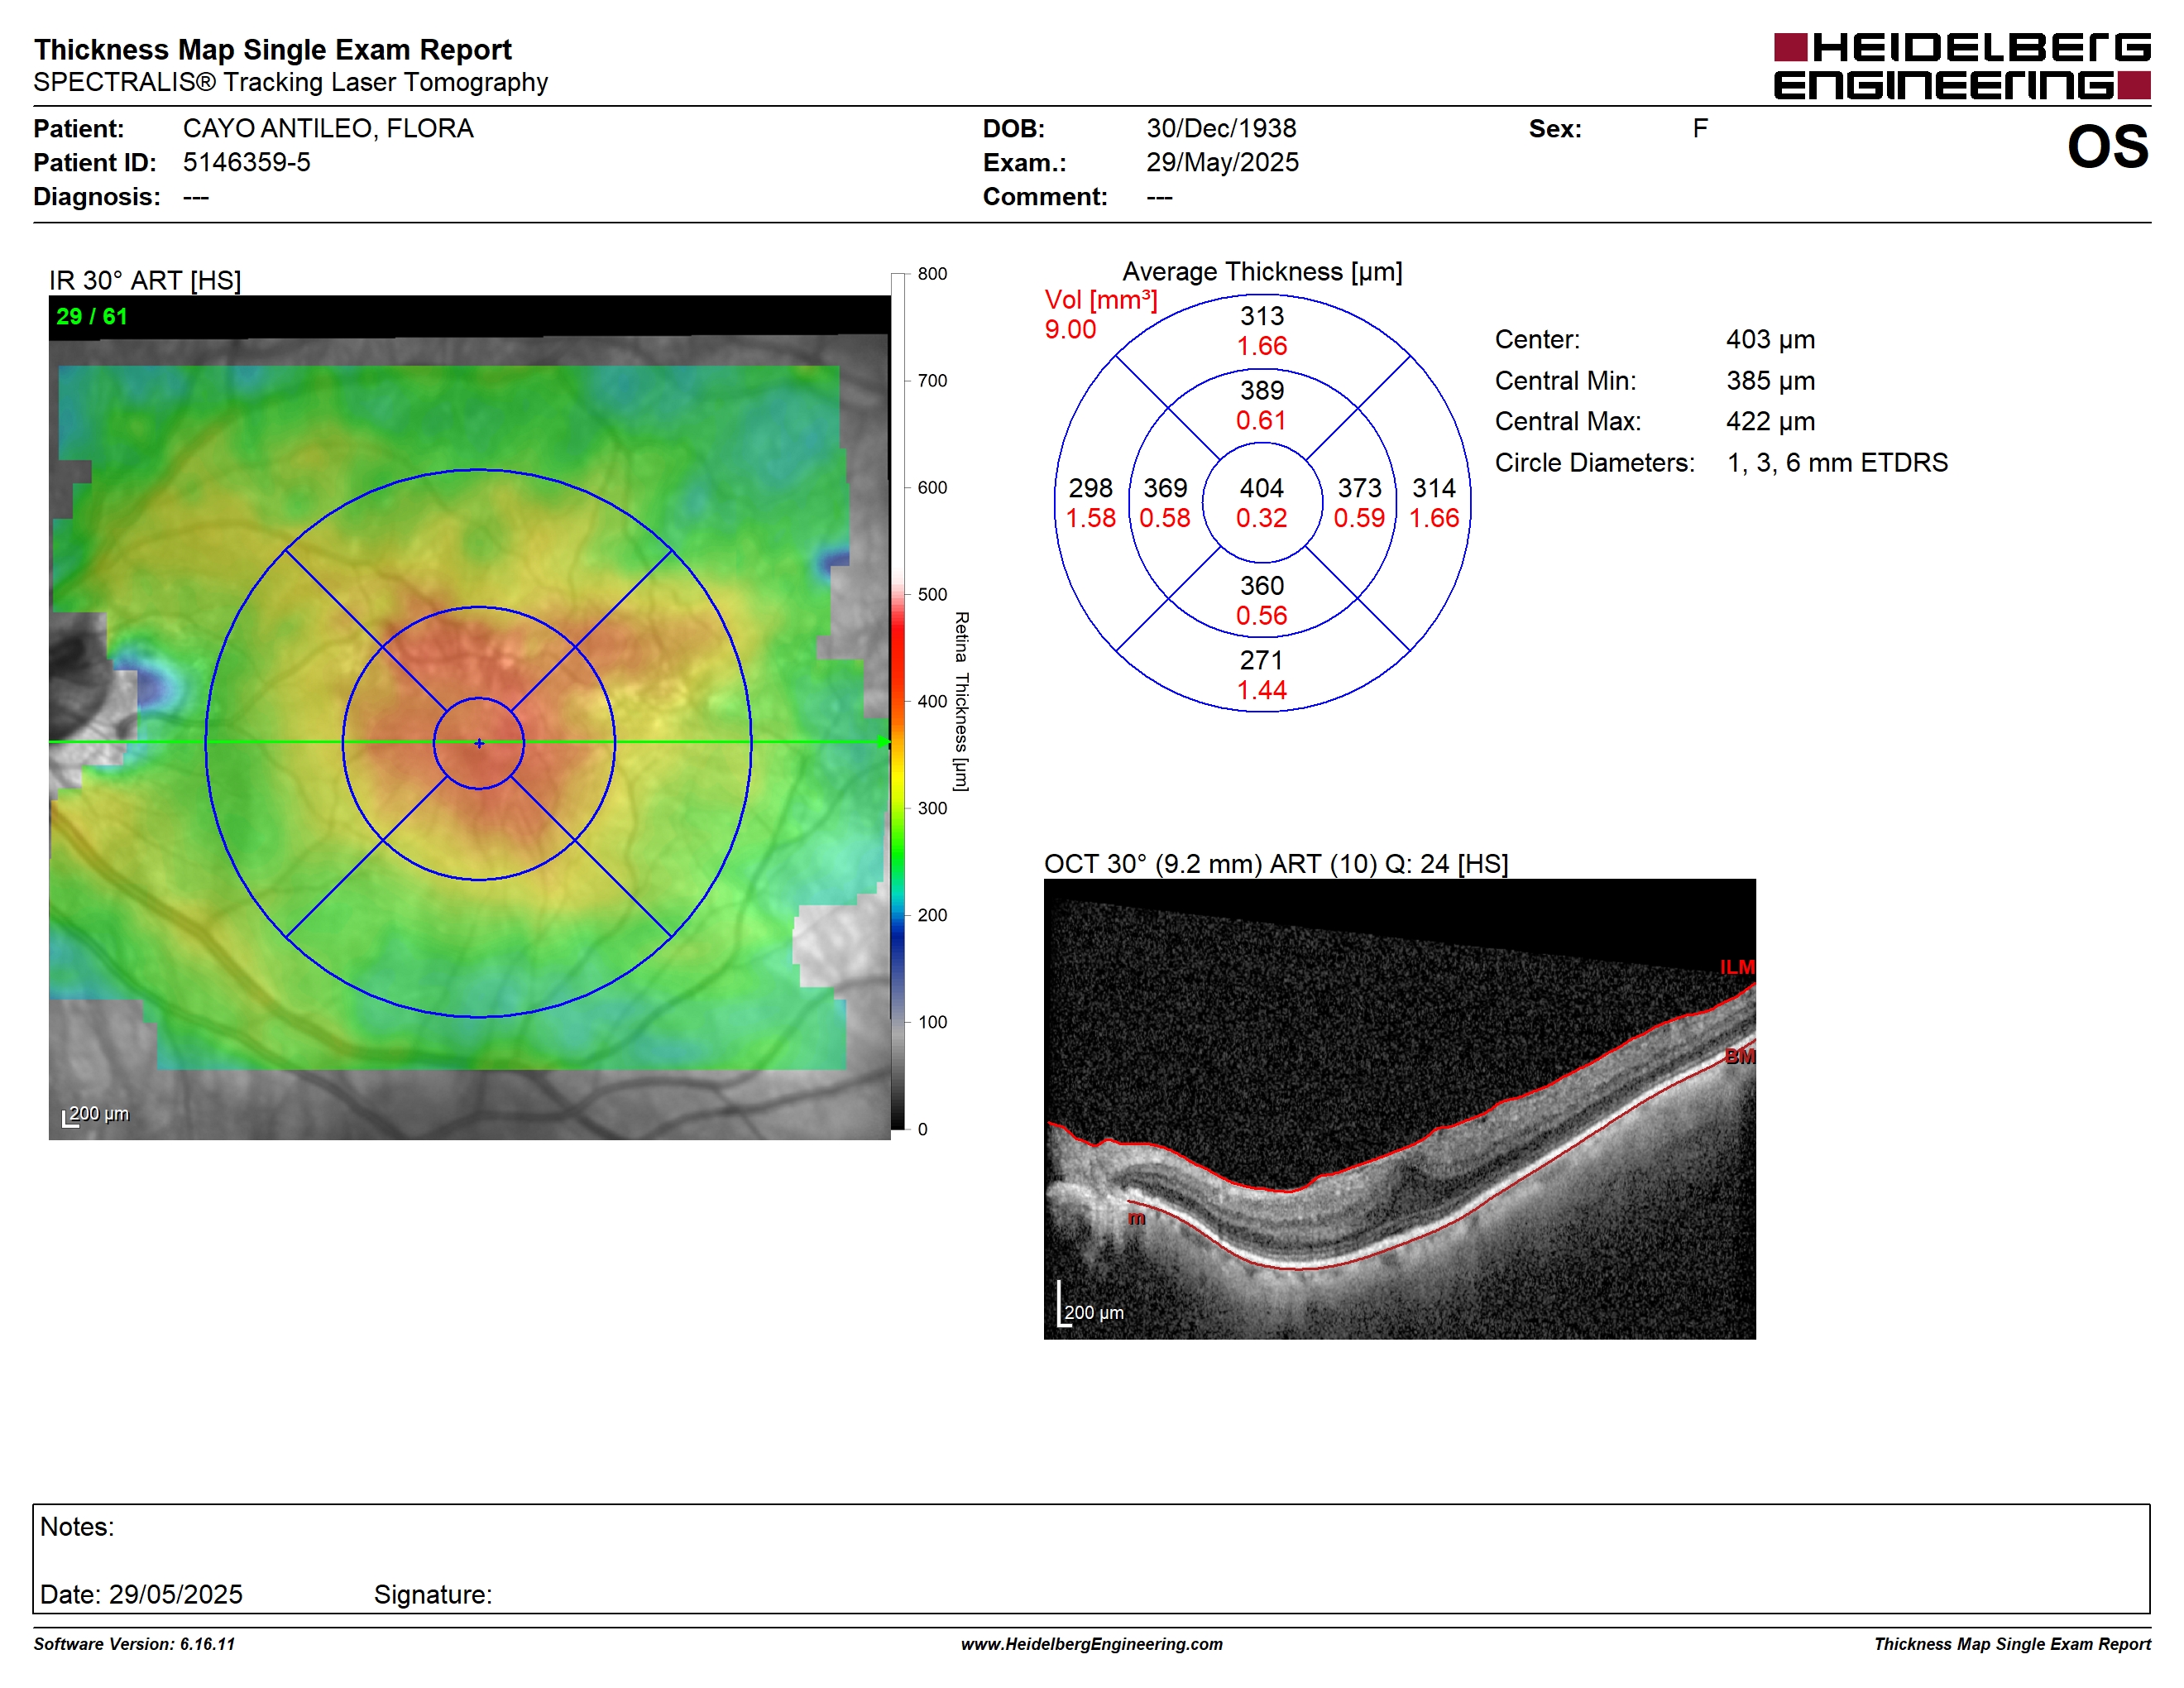Image resolution: width=2184 pixels, height=1688 pixels.
Task: Click the IR 30° ART [HS] label
Action: coord(145,280)
